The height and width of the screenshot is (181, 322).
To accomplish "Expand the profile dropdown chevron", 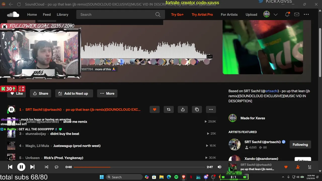I will pyautogui.click(x=275, y=15).
